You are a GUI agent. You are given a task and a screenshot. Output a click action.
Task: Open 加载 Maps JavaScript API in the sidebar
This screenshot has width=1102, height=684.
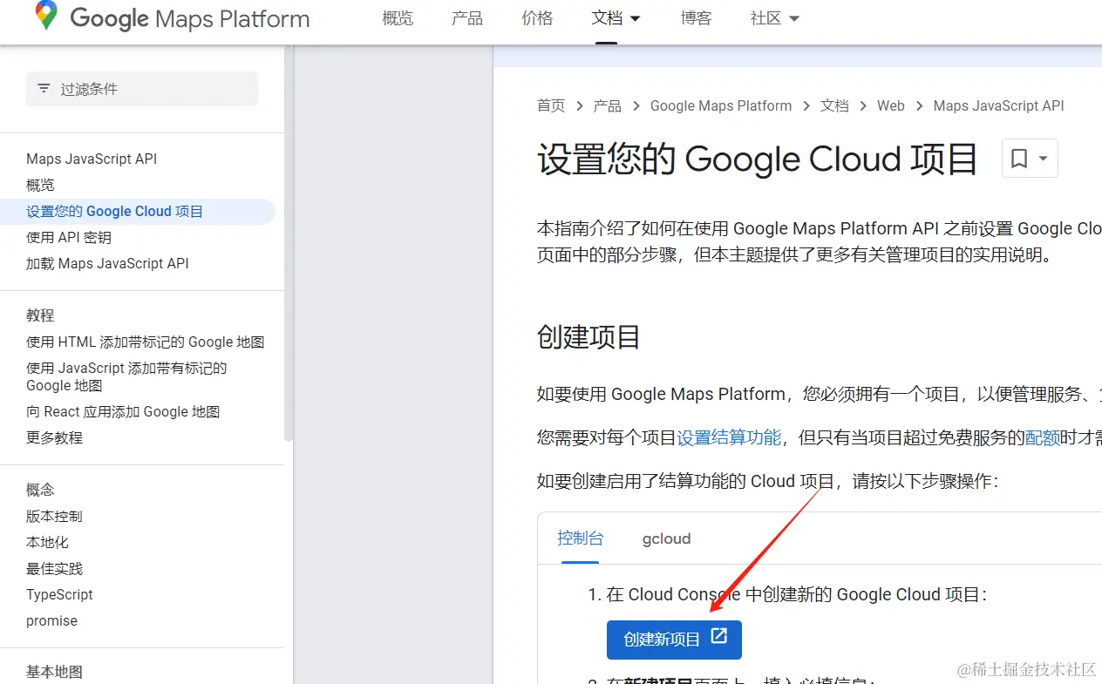pos(107,263)
